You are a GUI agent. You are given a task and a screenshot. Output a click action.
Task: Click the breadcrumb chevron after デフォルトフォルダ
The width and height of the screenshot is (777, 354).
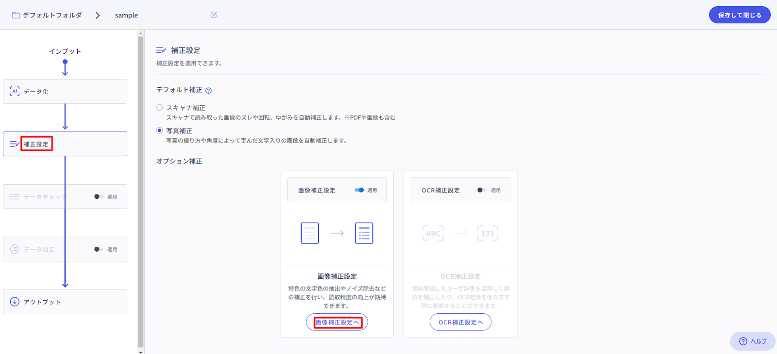pyautogui.click(x=98, y=16)
